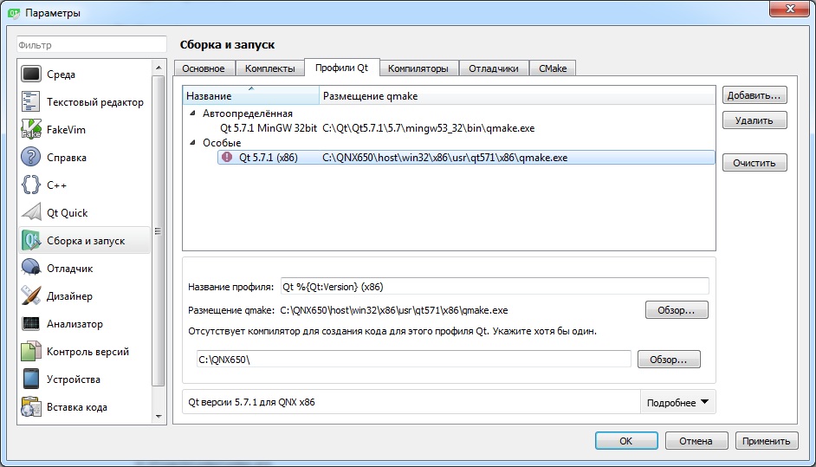This screenshot has width=816, height=467.
Task: Select the Qt Quick paper plane icon
Action: pos(30,212)
